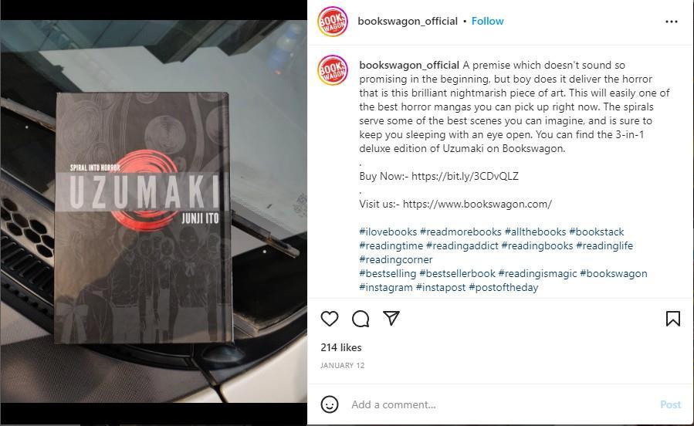694x426 pixels.
Task: View the 214 likes list
Action: [340, 348]
